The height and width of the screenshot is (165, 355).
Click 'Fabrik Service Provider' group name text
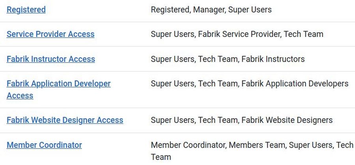(239, 34)
